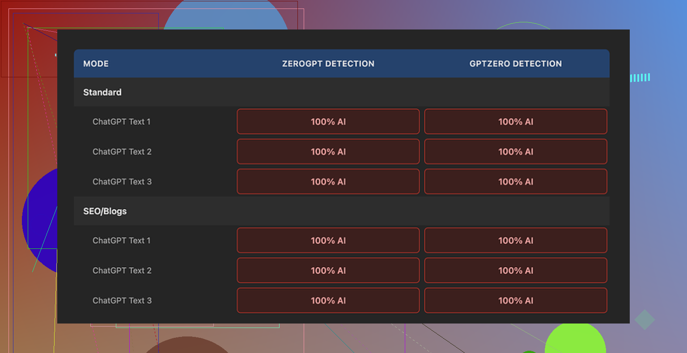Viewport: 687px width, 353px height.
Task: Click ChatGPT Text 2 label under Standard
Action: 122,151
